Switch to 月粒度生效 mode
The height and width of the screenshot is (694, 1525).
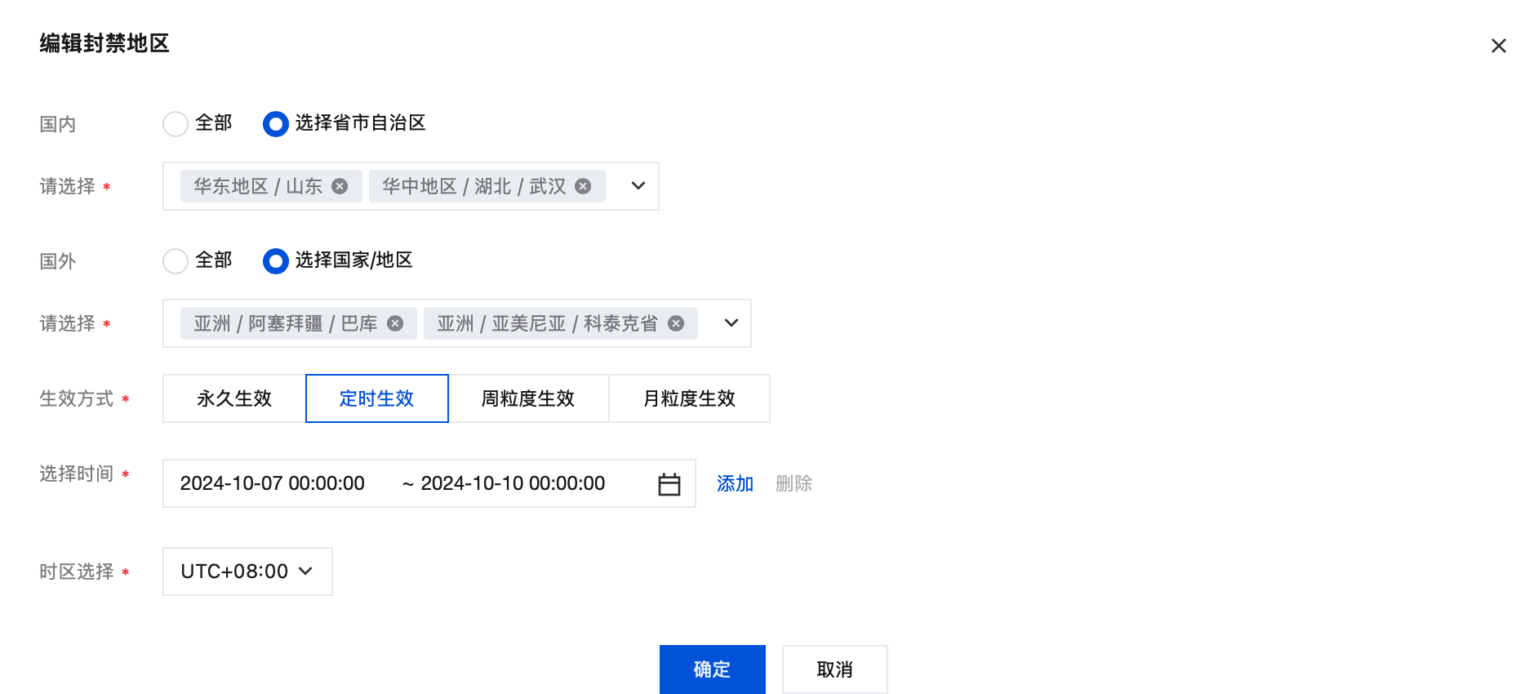(x=689, y=398)
